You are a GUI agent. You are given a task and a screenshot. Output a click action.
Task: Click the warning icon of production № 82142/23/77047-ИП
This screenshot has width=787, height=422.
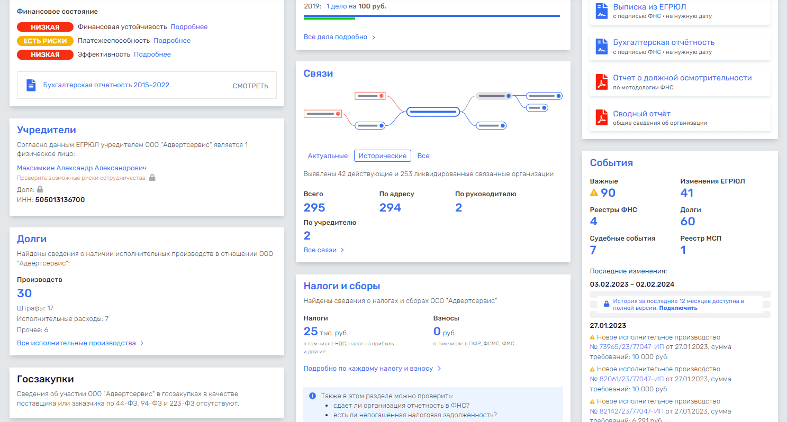(593, 401)
